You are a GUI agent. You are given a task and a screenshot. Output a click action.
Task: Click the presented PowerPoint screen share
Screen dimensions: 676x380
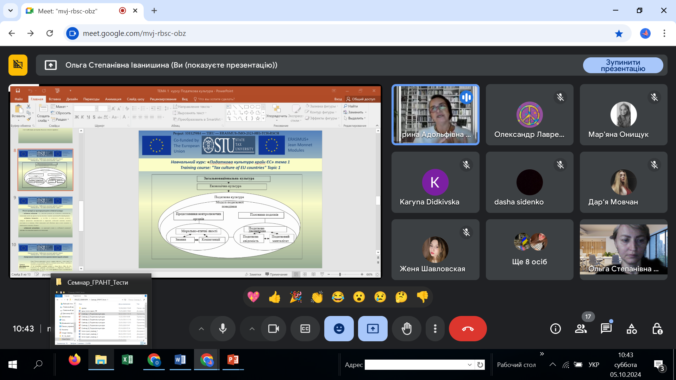point(195,182)
